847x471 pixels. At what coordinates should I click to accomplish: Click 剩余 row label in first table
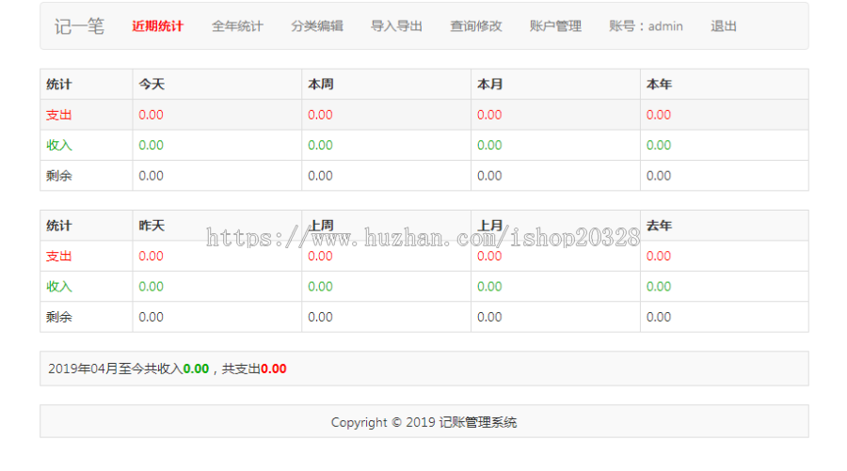click(59, 176)
